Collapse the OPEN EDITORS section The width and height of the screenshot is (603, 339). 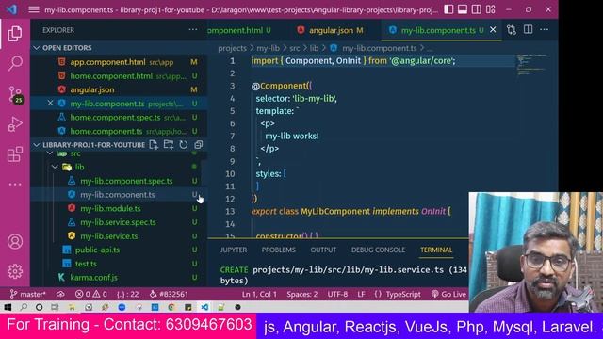(x=119, y=48)
